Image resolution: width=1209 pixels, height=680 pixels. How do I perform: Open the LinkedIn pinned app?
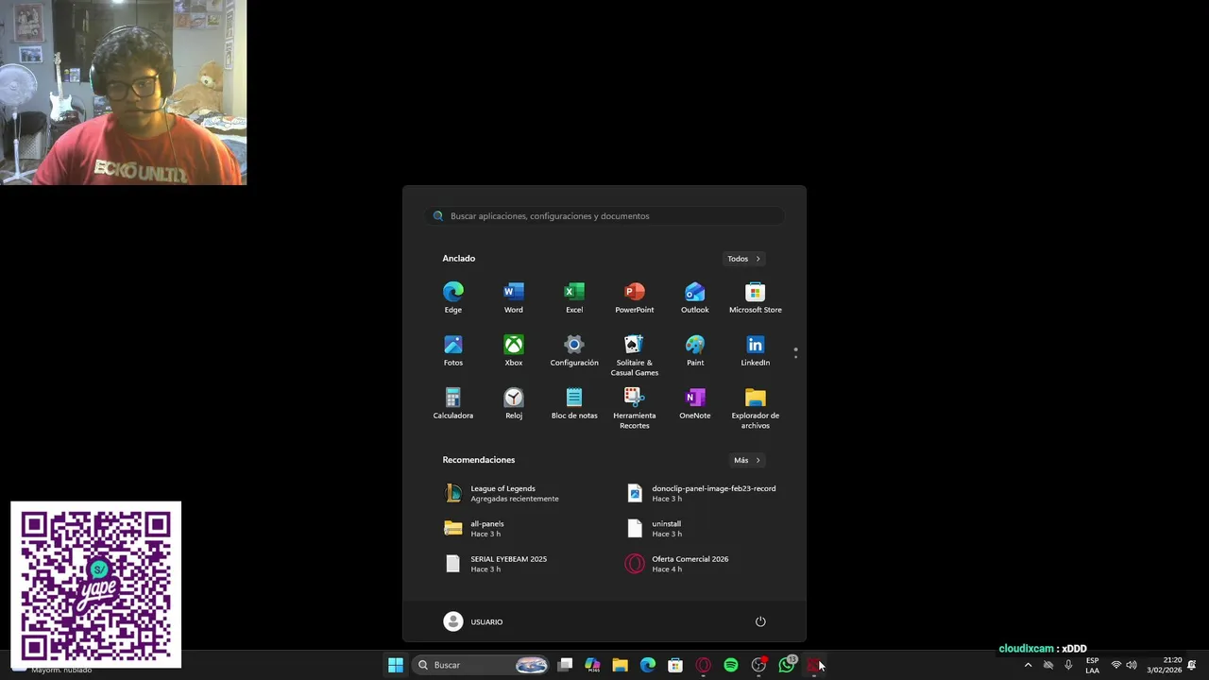pyautogui.click(x=756, y=350)
